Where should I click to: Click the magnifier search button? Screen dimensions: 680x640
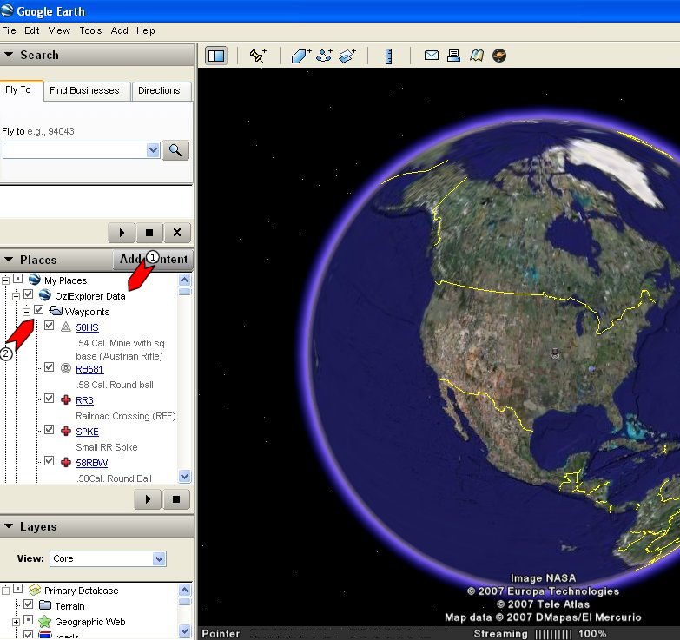[175, 150]
